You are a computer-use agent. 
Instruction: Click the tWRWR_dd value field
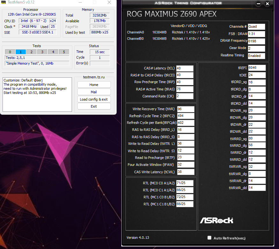coord(257,188)
